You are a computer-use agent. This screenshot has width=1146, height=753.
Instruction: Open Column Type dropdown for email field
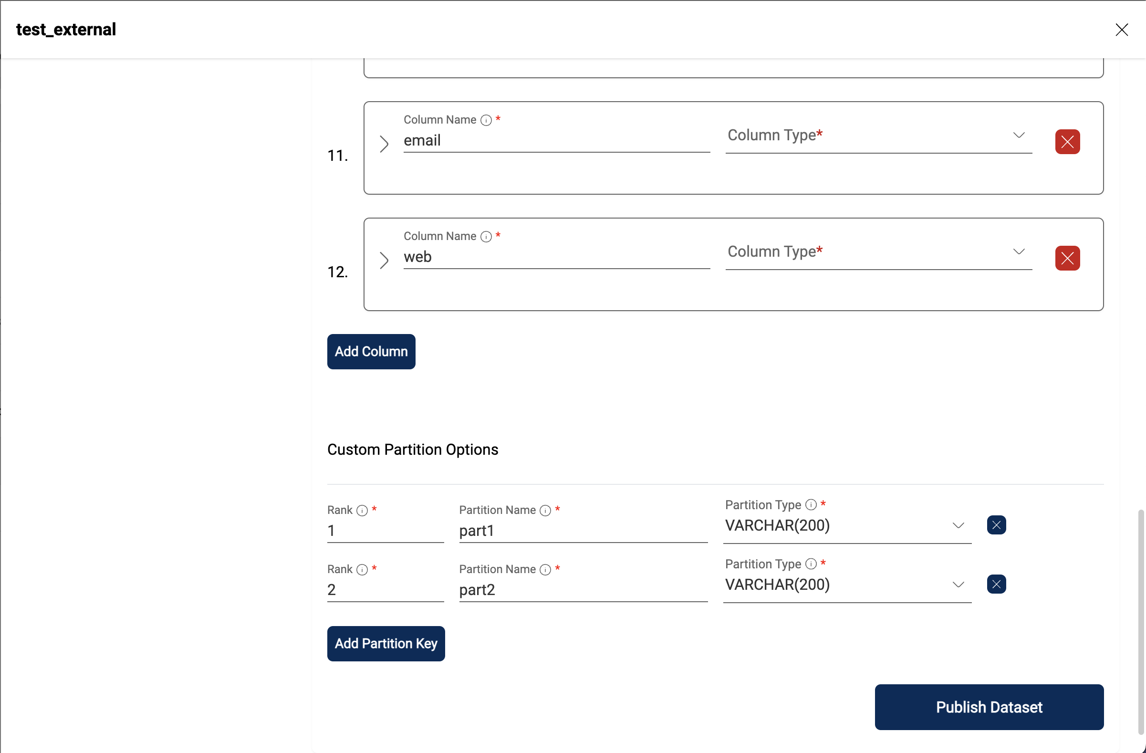point(876,136)
